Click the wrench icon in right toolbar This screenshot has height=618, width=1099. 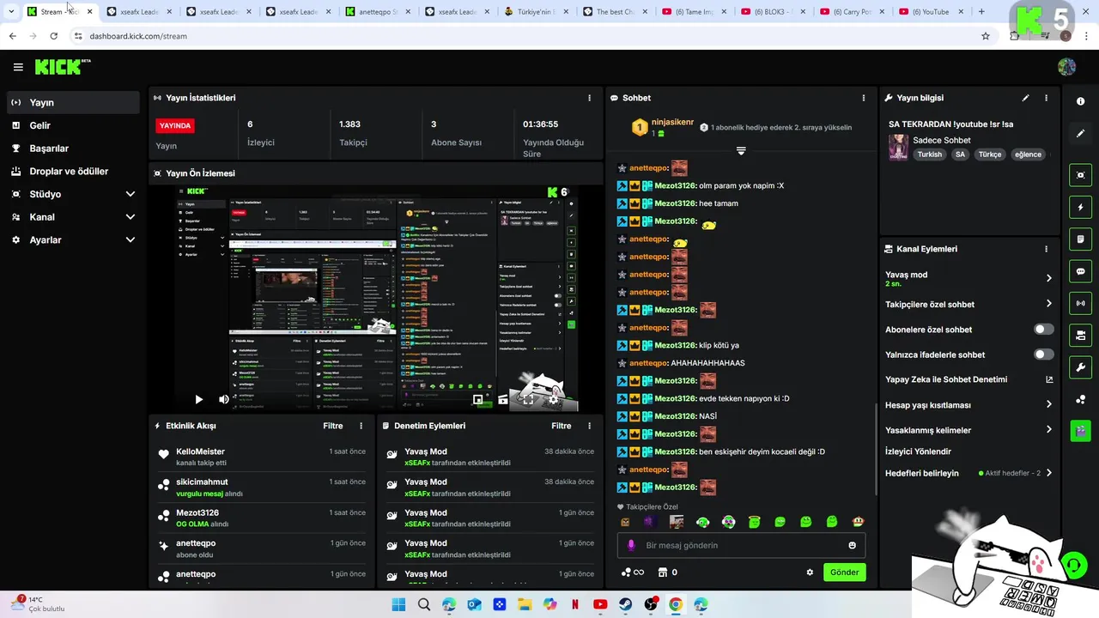[1080, 367]
